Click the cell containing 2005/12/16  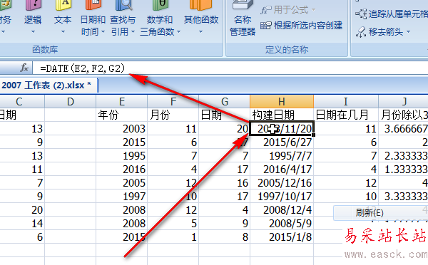pos(282,182)
